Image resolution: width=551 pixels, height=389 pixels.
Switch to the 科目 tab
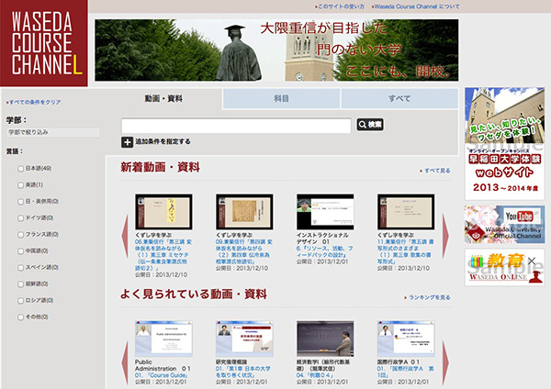281,97
